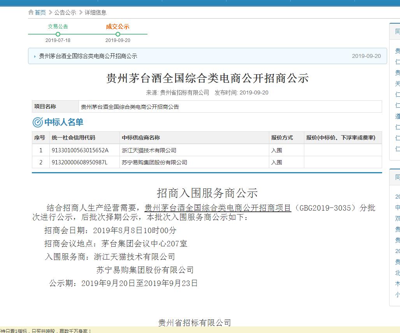Click the source 贵州省招标有限公司 text
400x333 pixels.
(184, 92)
